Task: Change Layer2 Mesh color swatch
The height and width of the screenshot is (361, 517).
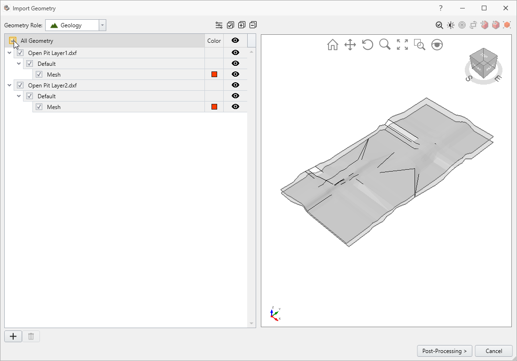Action: (214, 107)
